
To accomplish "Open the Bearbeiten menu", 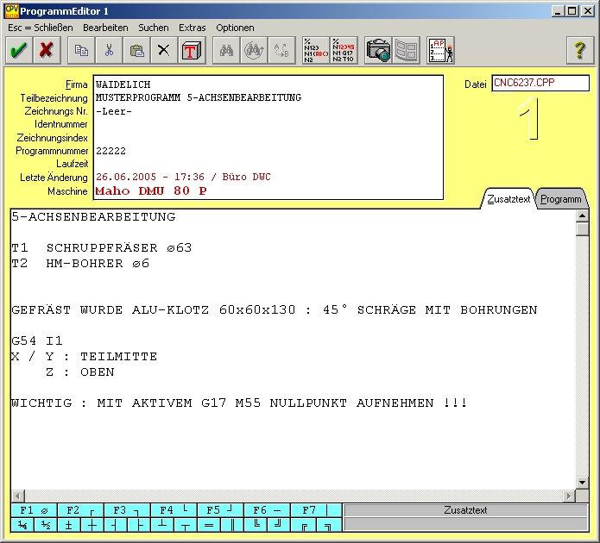I will click(105, 28).
